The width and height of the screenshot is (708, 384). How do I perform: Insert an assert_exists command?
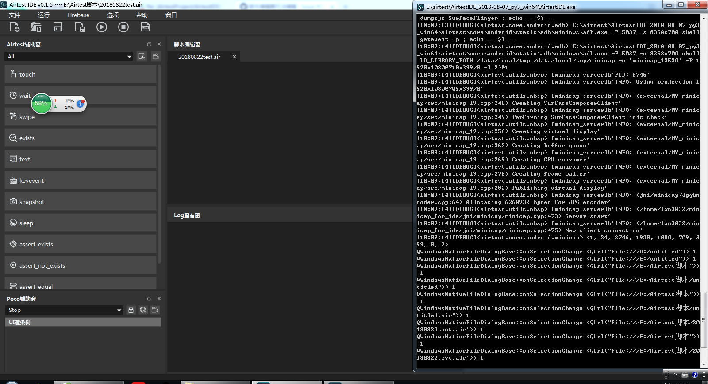(x=81, y=244)
